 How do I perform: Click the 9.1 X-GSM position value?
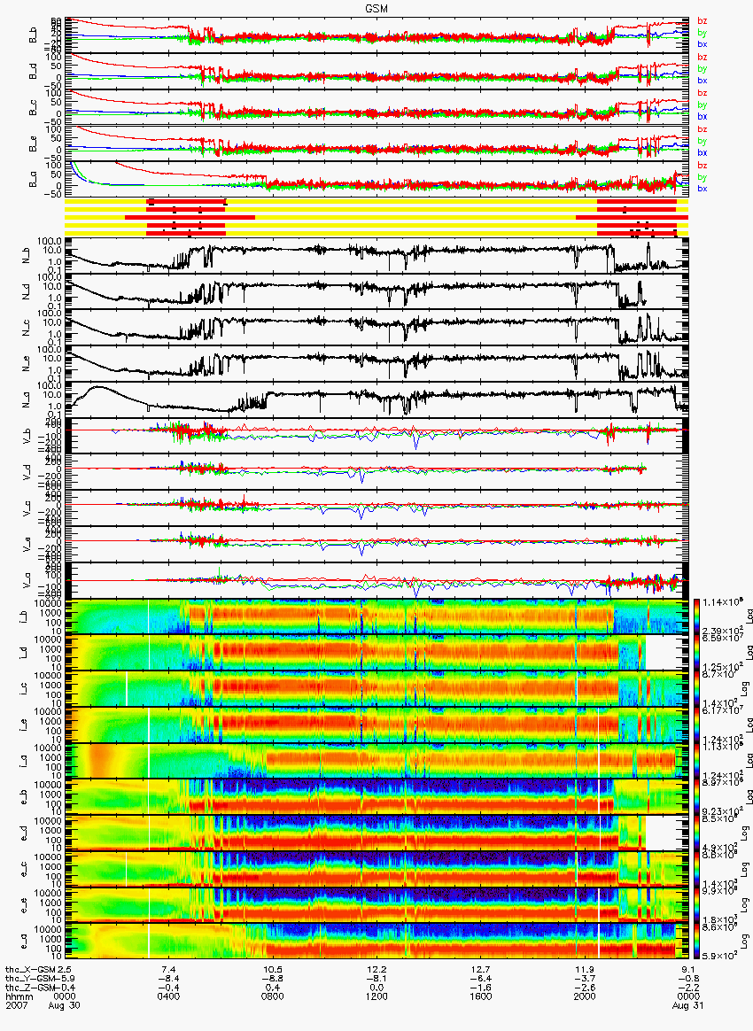click(x=688, y=970)
